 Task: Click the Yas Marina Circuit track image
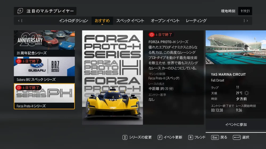(236, 47)
